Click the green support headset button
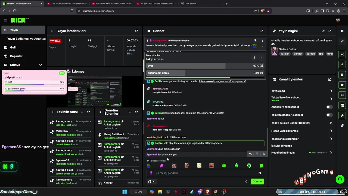 340,179
